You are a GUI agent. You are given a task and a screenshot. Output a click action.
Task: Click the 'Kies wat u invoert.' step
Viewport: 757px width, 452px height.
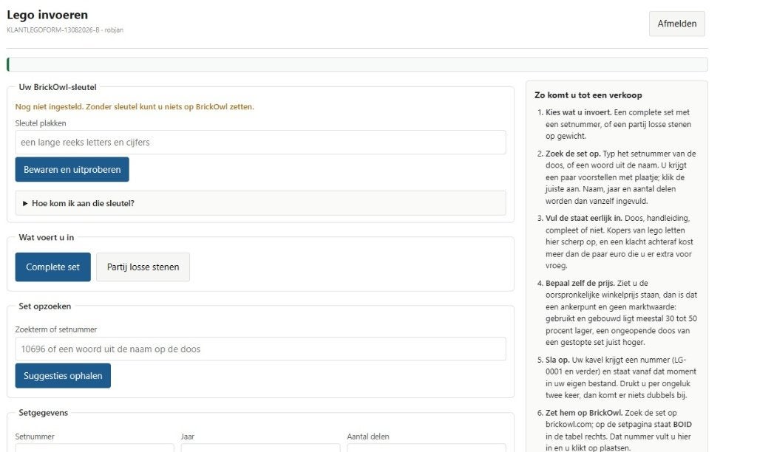click(578, 112)
